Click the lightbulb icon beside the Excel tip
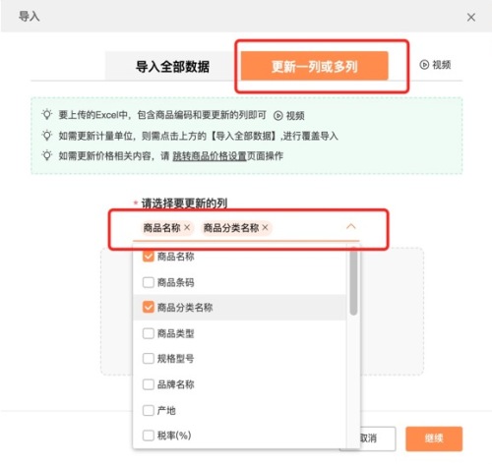This screenshot has width=492, height=466. [47, 115]
